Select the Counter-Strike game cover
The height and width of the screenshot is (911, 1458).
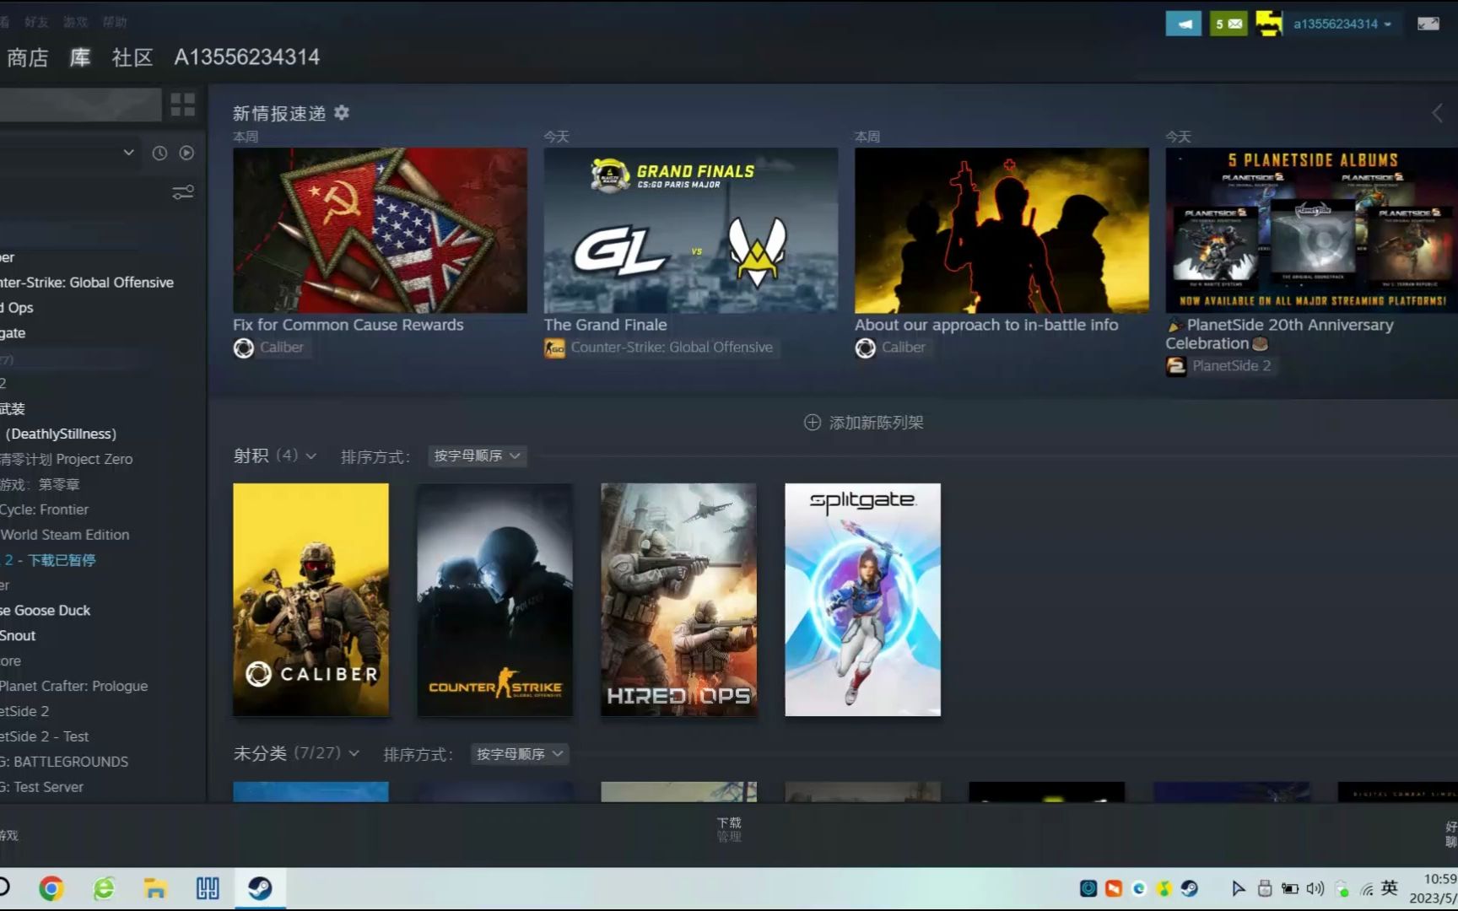pos(494,600)
